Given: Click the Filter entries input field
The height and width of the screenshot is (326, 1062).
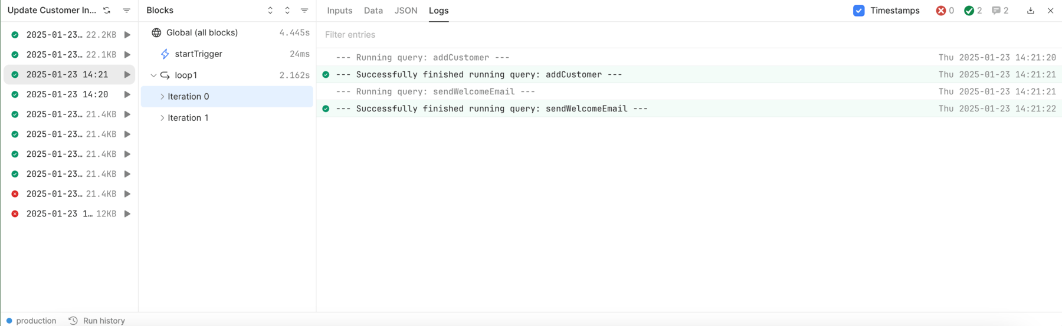Looking at the screenshot, I should 689,35.
